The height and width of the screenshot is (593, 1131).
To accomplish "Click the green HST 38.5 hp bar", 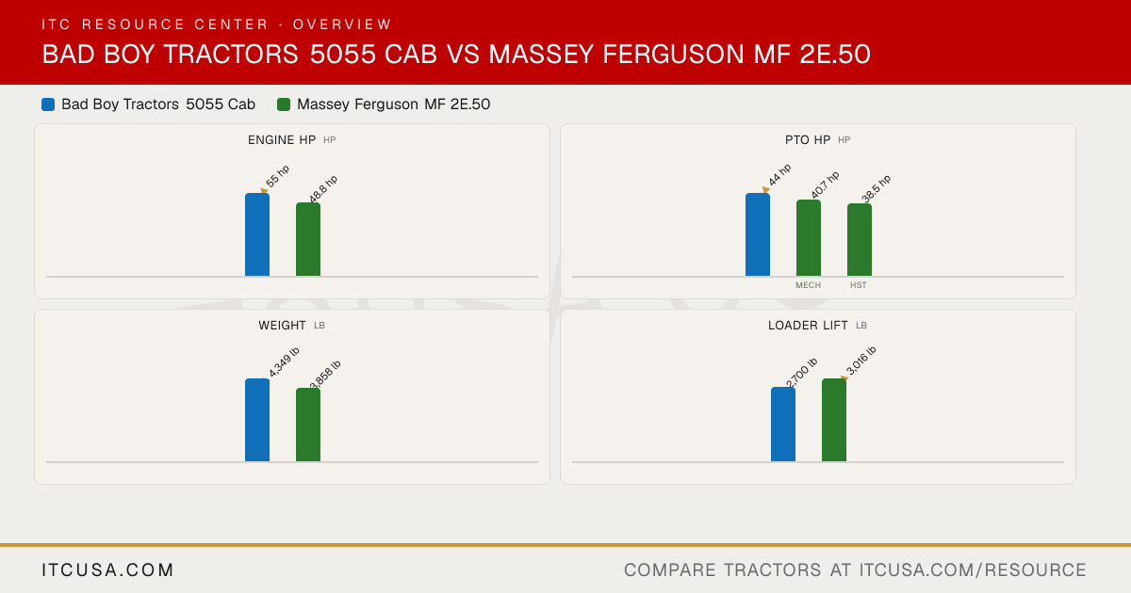I will (x=860, y=240).
